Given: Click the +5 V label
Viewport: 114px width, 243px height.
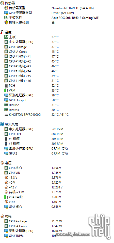Looking at the screenshot, I should 12,182.
